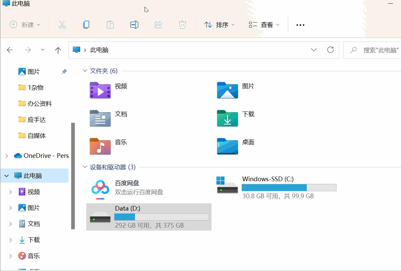Image resolution: width=401 pixels, height=271 pixels.
Task: Click the Paste icon in the toolbar
Action: point(110,25)
